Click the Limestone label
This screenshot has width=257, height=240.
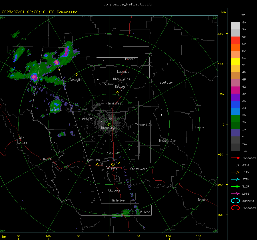(54, 110)
